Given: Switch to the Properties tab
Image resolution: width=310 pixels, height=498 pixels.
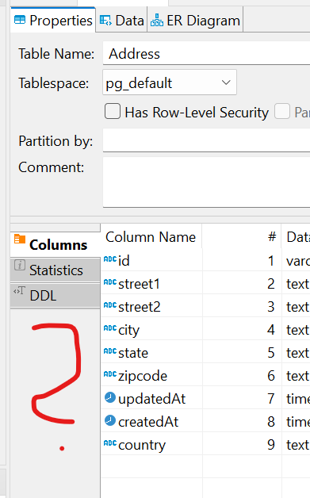Looking at the screenshot, I should (x=53, y=21).
